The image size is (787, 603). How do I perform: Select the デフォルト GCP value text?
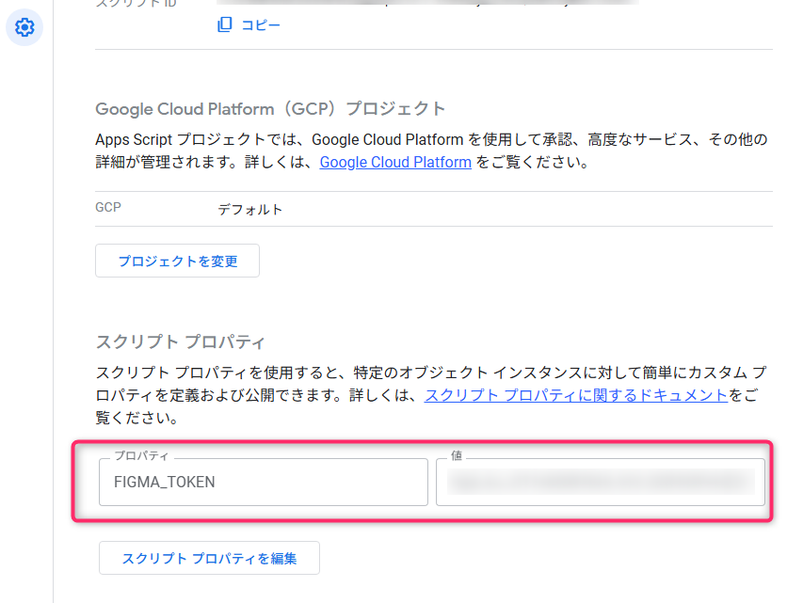tap(250, 209)
